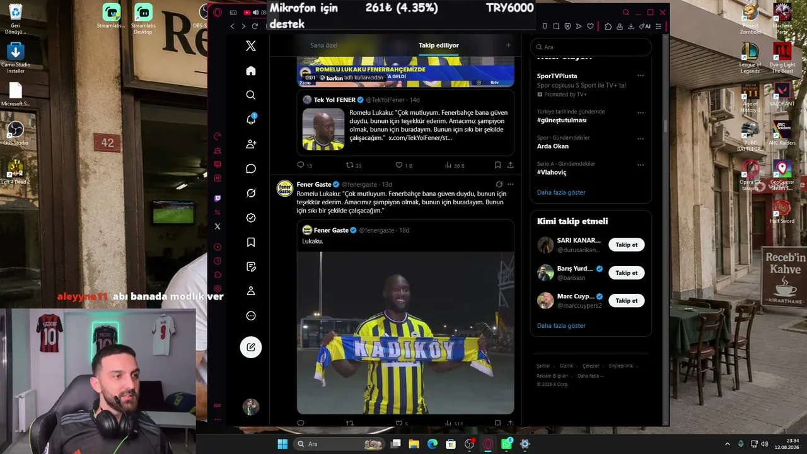Open Fener Gaste profile avatar on post

click(285, 189)
